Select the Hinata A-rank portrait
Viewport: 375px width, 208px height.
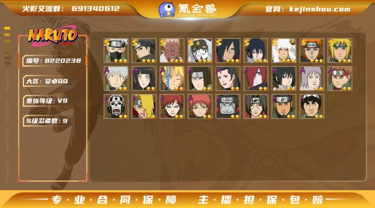click(144, 79)
